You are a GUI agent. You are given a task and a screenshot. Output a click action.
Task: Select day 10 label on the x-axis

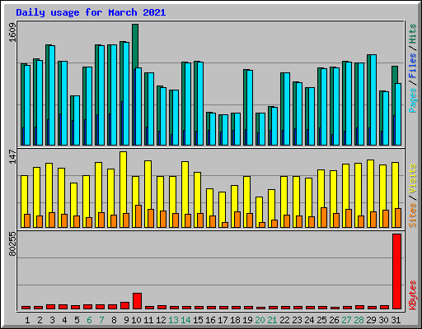pos(136,320)
